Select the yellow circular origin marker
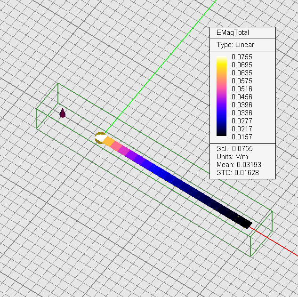 click(x=100, y=138)
